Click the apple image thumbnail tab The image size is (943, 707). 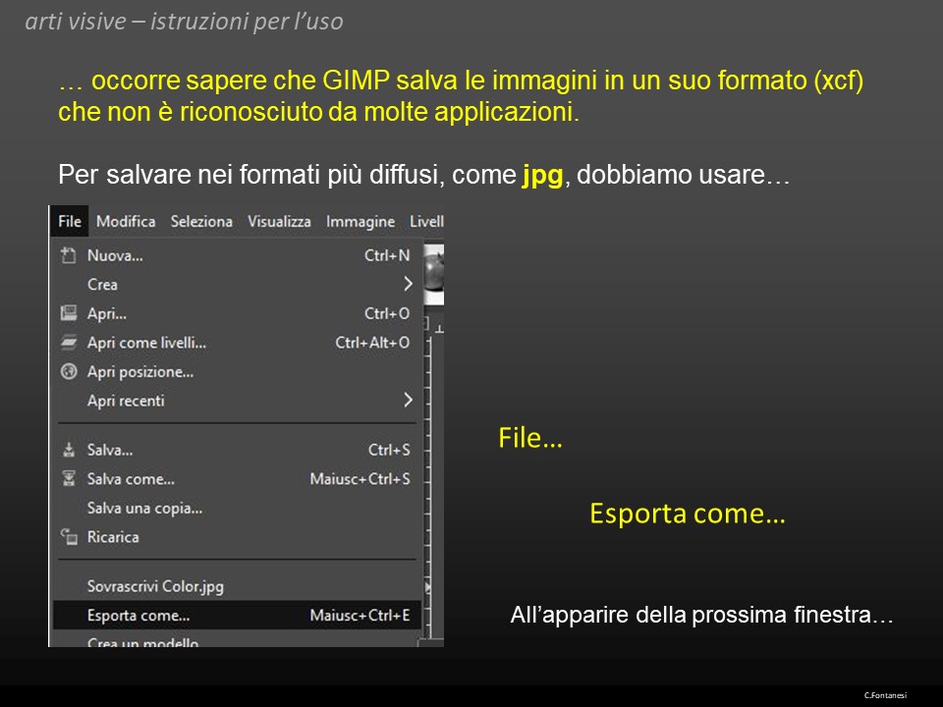click(433, 274)
